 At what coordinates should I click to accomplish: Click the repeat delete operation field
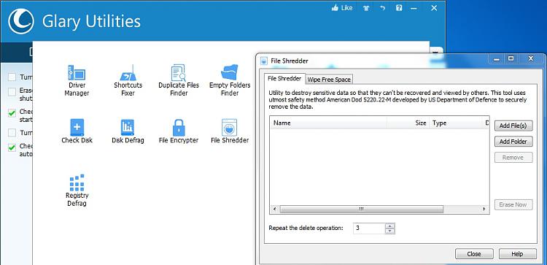[369, 228]
